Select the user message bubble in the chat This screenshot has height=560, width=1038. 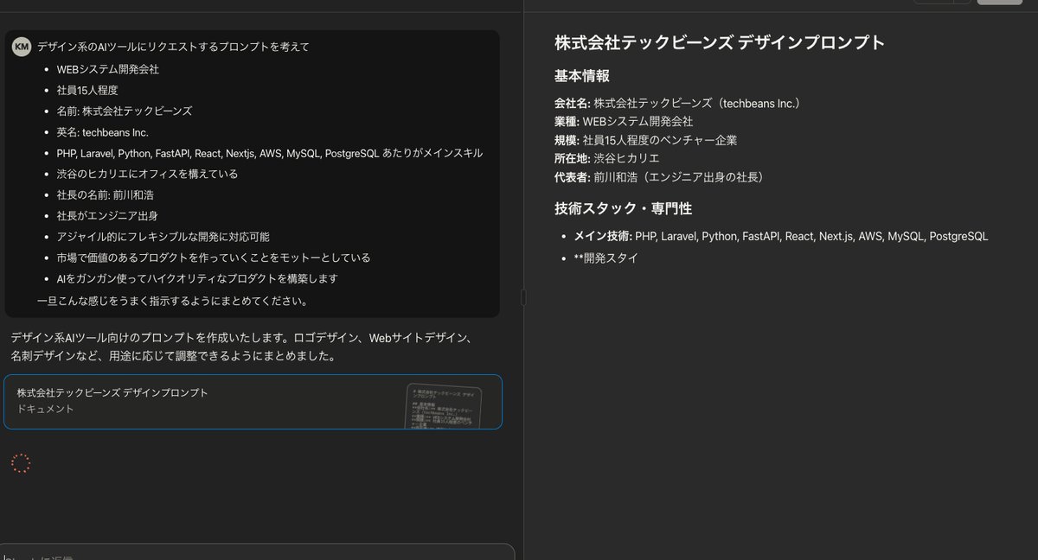click(x=259, y=173)
